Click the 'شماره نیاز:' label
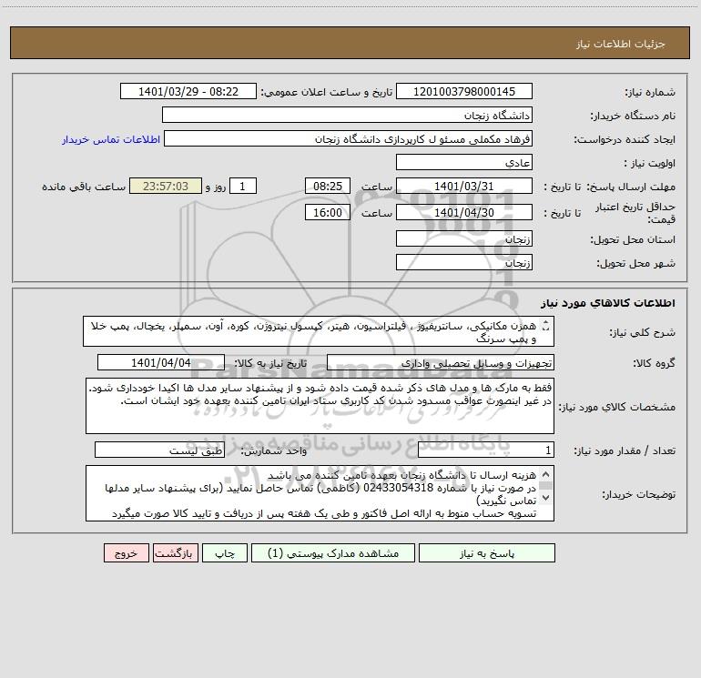The height and width of the screenshot is (678, 701). (x=650, y=92)
